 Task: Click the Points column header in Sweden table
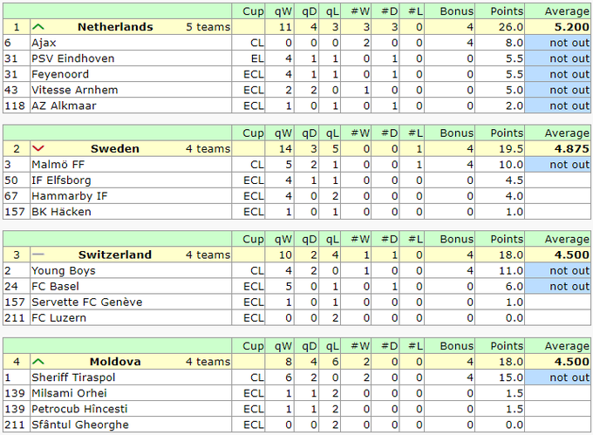[507, 133]
